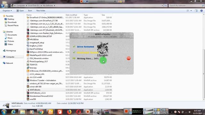This screenshot has height=115, width=205.
Task: Select the UCBrowser installer file icon
Action: [28, 71]
